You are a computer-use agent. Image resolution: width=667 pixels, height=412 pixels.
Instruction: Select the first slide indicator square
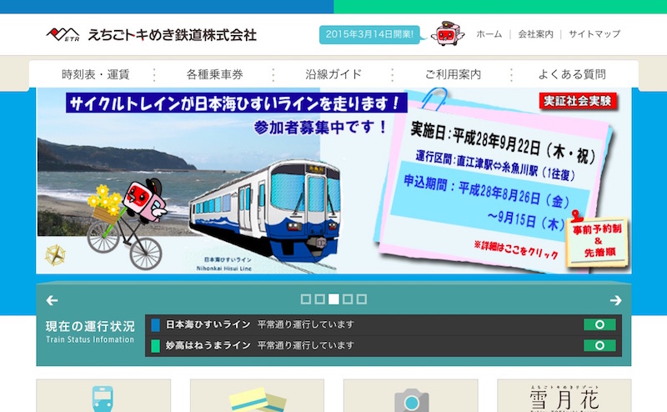pos(305,299)
